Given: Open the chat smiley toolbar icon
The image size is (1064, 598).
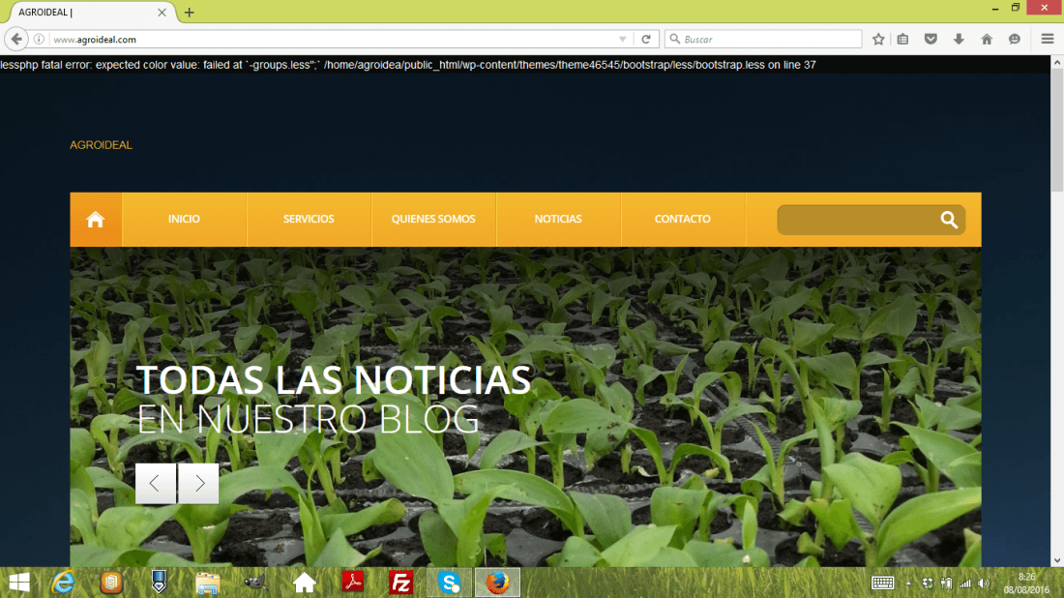Looking at the screenshot, I should click(x=1015, y=40).
